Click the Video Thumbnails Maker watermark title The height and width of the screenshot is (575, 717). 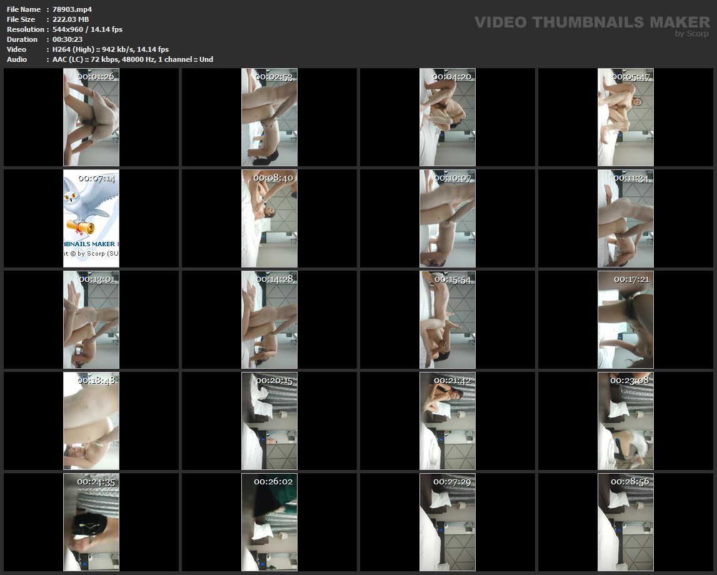(591, 22)
